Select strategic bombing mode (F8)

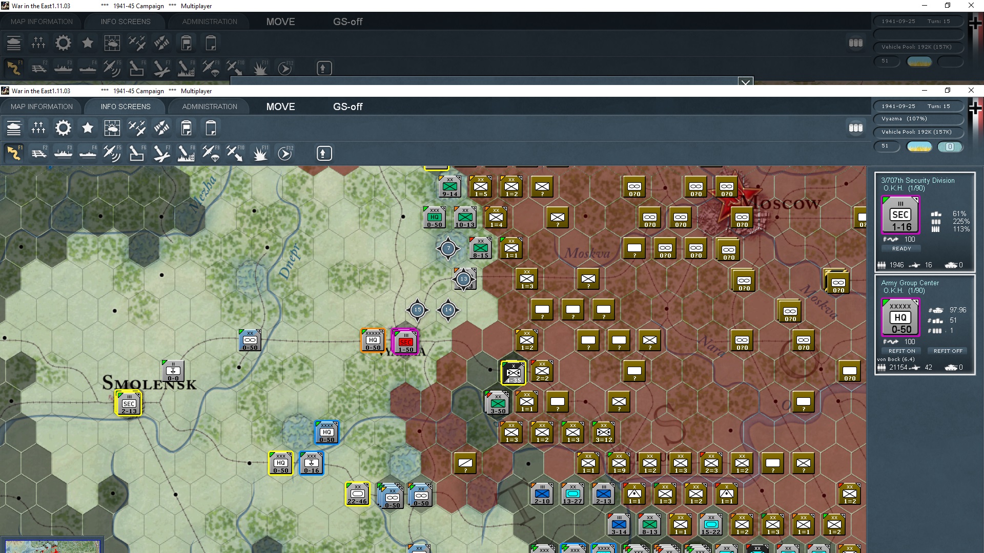click(186, 153)
